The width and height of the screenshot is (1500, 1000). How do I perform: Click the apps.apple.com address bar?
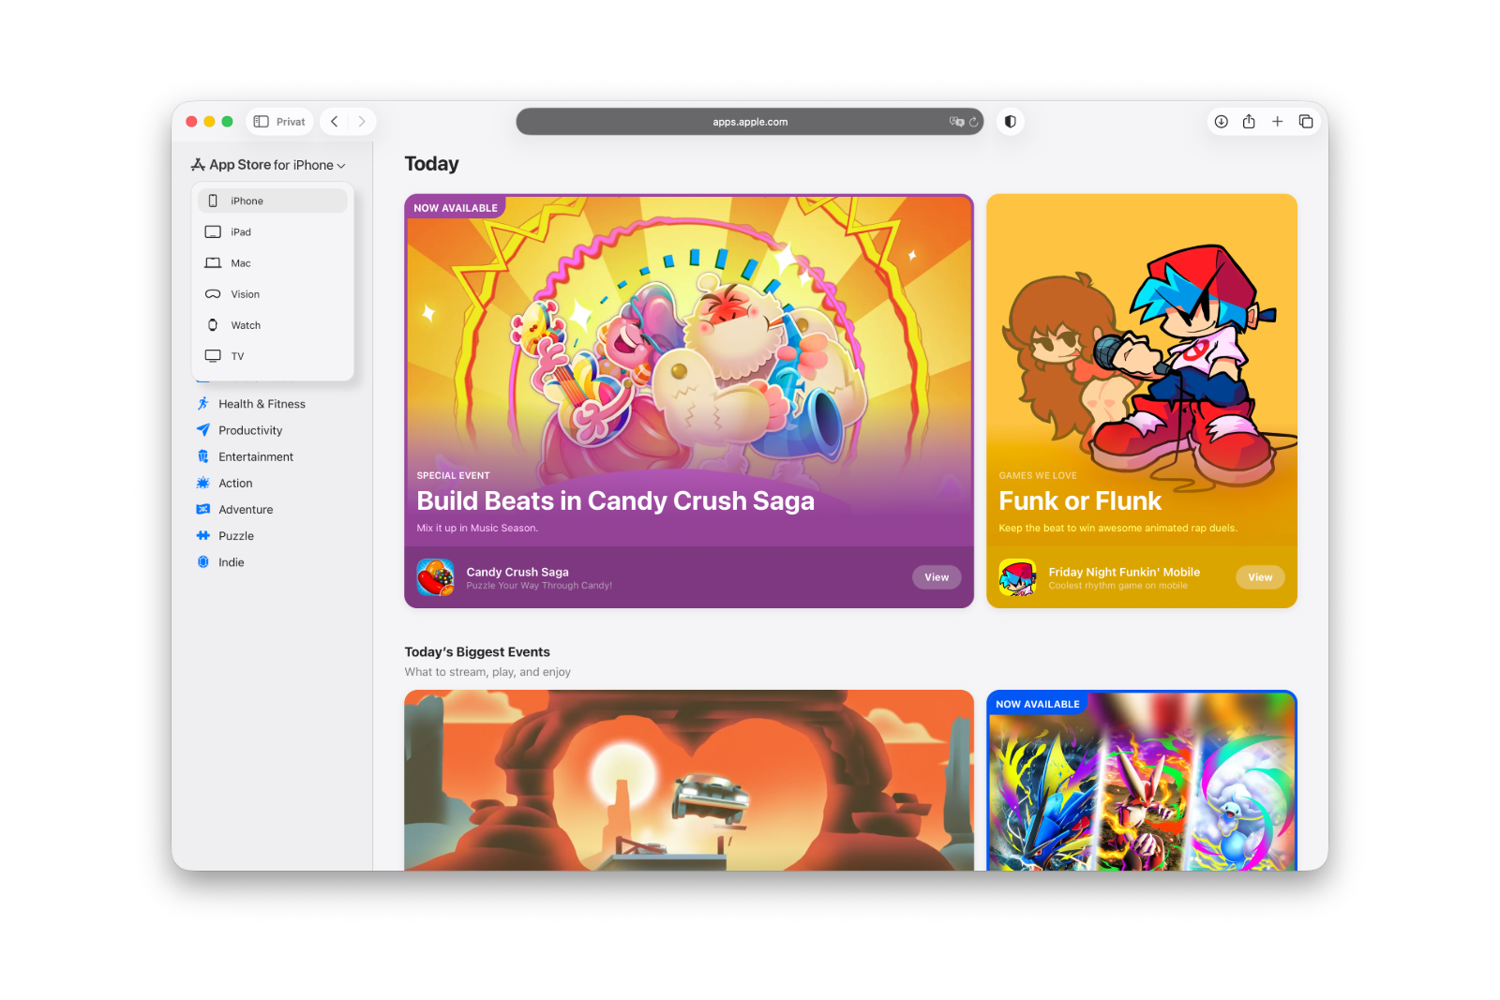click(x=749, y=121)
